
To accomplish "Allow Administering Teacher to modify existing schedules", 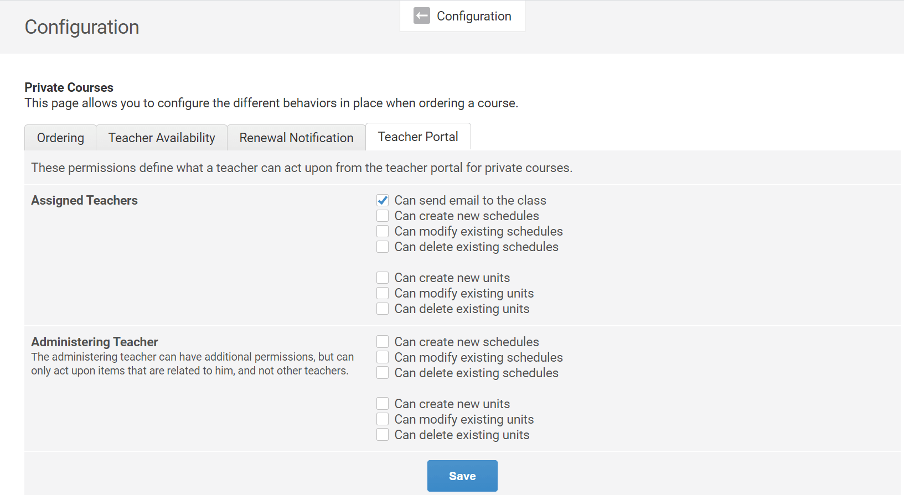I will pos(383,357).
